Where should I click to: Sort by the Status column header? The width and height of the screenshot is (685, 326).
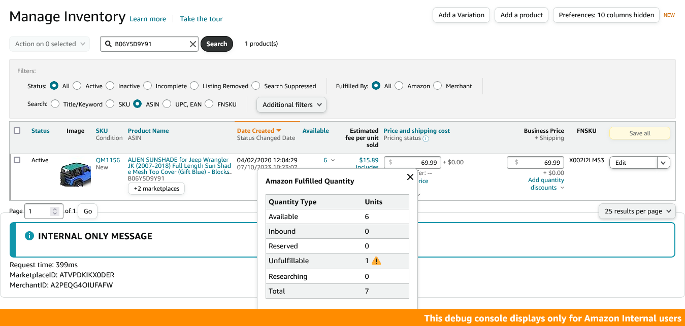tap(41, 131)
